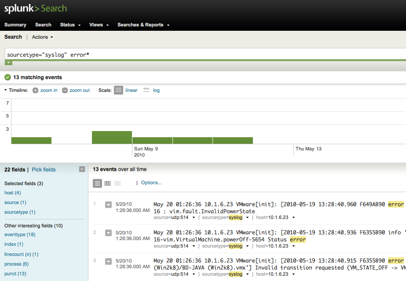Open host=10.1.6.23 dropdown in event 3

(294, 274)
